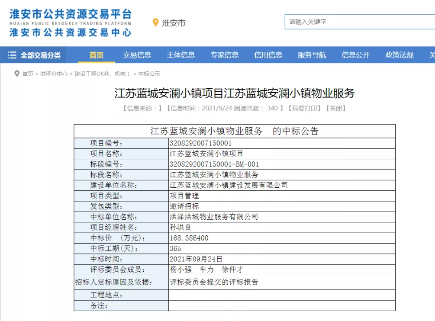435x321 pixels.
Task: Click the 首页 breadcrumb link
Action: 28,74
